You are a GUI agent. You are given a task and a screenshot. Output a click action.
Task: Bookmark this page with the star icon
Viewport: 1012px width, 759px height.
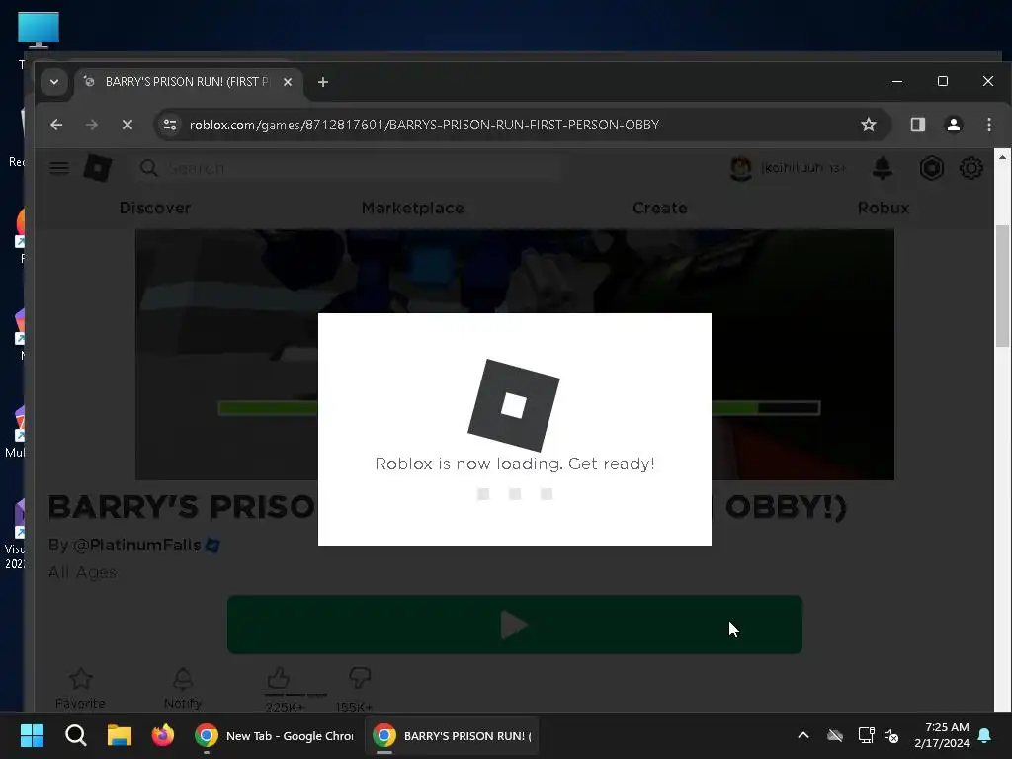click(868, 125)
